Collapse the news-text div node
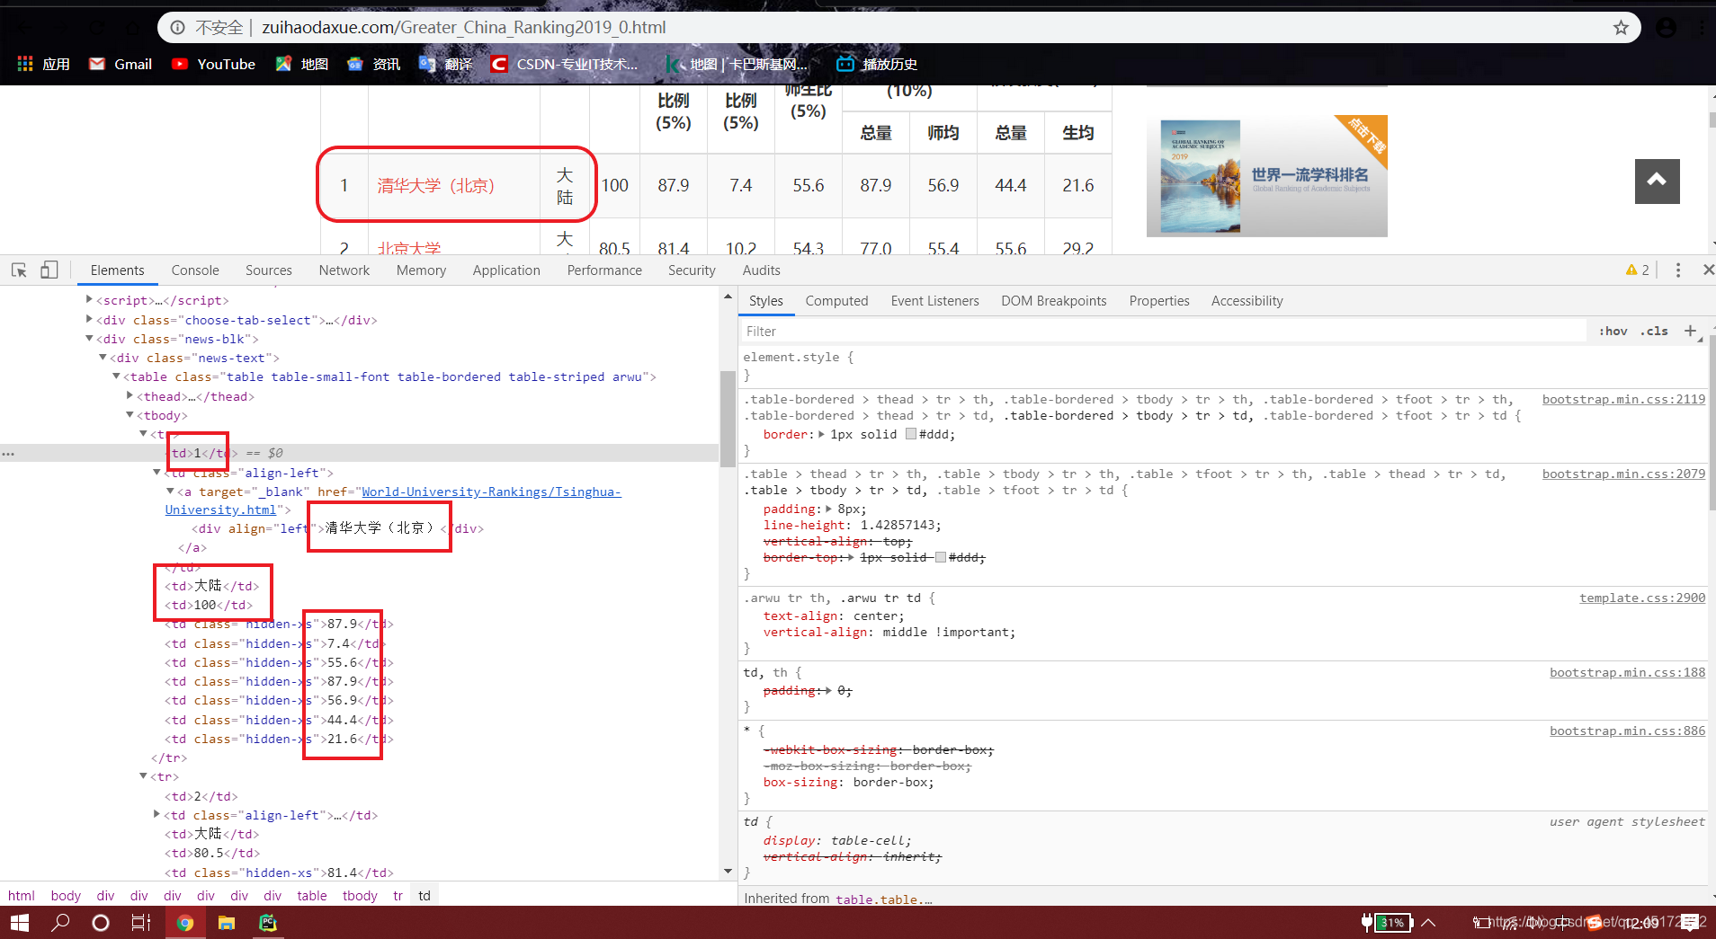 pyautogui.click(x=103, y=358)
